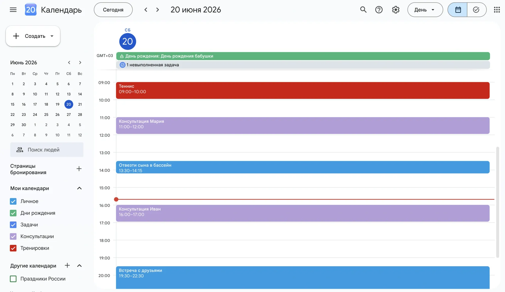Show previous month in mini calendar
The image size is (505, 292).
point(69,63)
